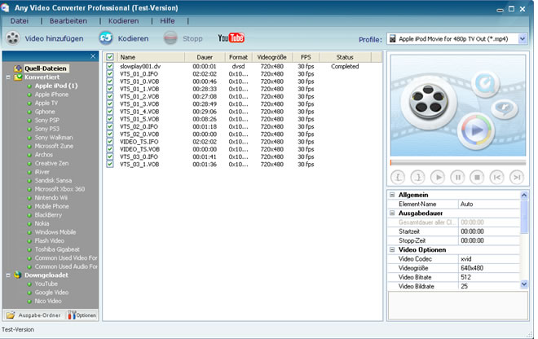The image size is (538, 339).
Task: Click the Stopp-Zeit 00:00:00 field
Action: tap(489, 240)
